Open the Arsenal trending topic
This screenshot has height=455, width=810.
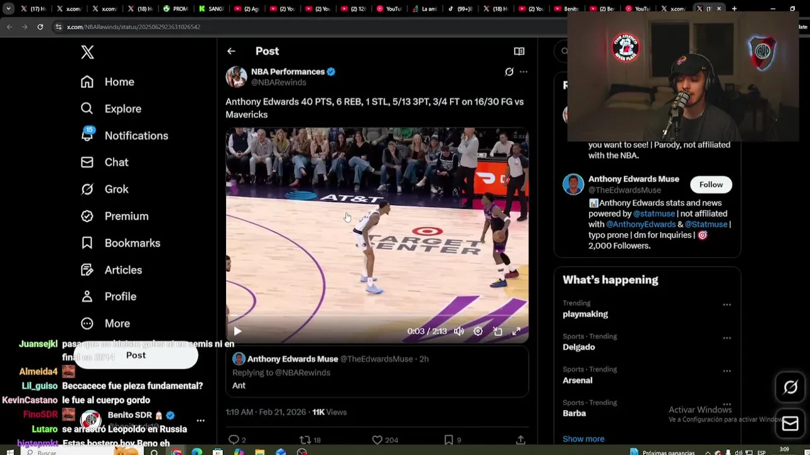(x=578, y=380)
